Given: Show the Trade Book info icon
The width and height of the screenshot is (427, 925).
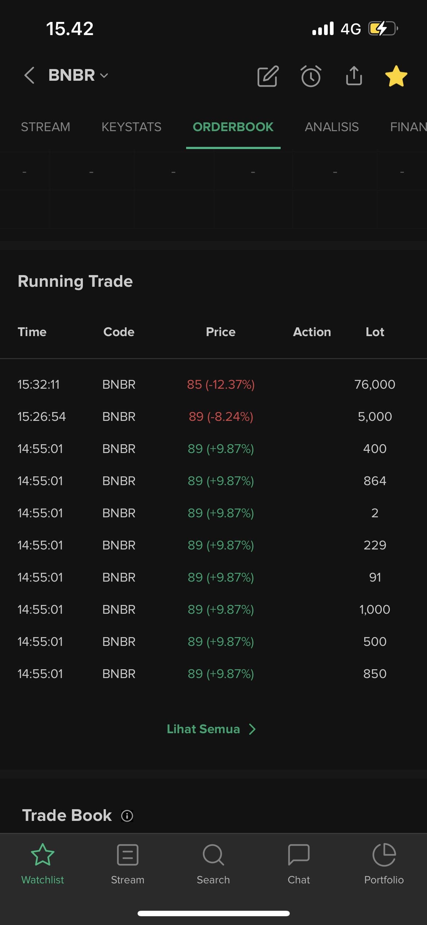Looking at the screenshot, I should click(127, 816).
